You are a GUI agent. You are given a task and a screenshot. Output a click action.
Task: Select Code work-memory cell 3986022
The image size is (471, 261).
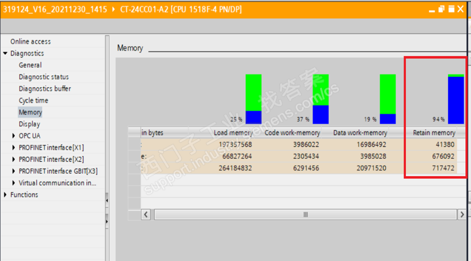pos(306,145)
